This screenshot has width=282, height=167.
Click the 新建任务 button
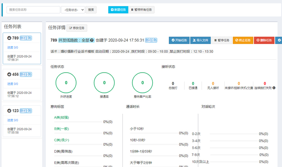[x=118, y=10]
